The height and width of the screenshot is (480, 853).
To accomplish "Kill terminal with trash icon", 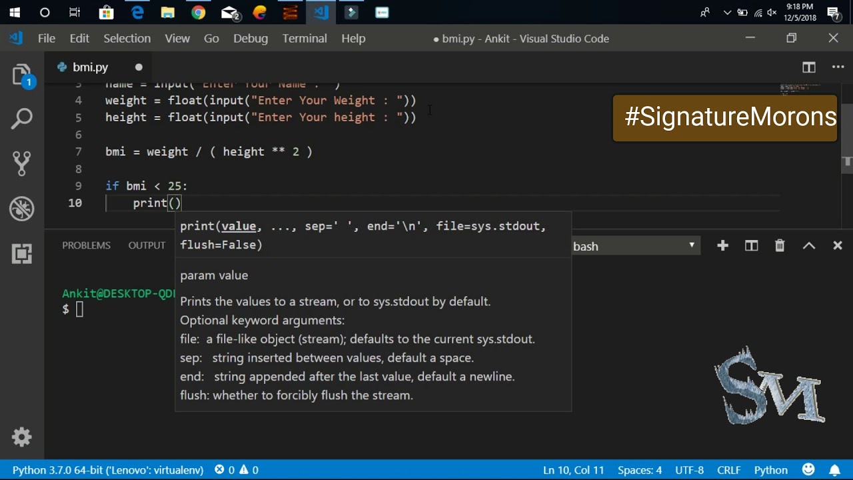I will tap(780, 246).
